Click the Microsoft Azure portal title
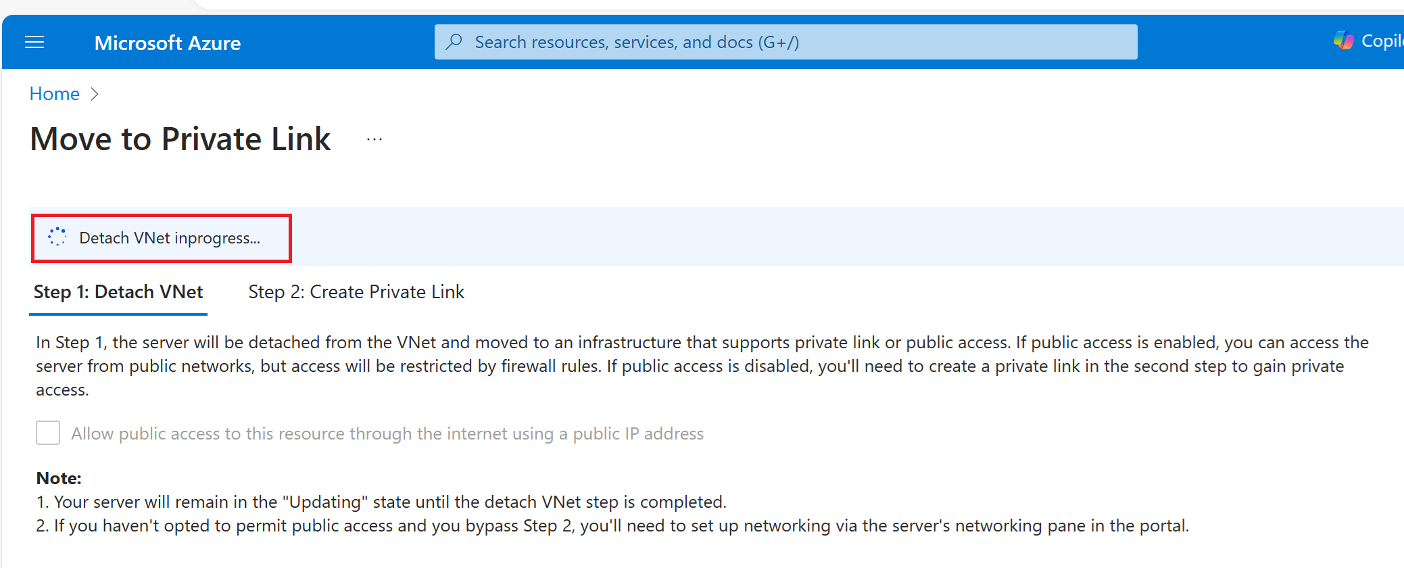Image resolution: width=1404 pixels, height=568 pixels. pos(167,43)
